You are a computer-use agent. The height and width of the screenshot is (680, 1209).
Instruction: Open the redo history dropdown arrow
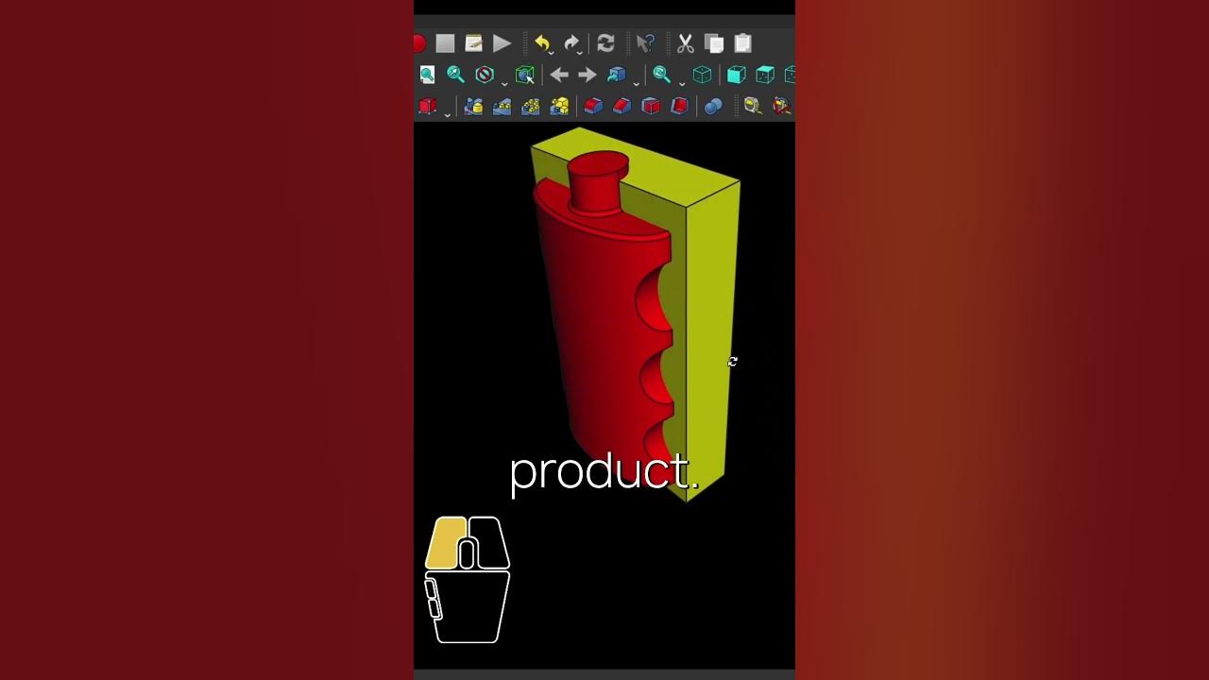pos(581,52)
